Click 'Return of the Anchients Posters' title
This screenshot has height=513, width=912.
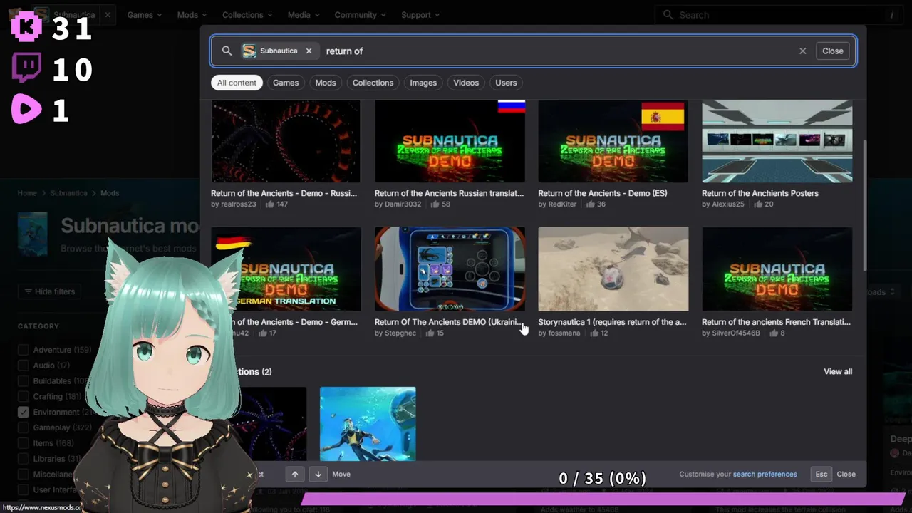[x=760, y=193]
